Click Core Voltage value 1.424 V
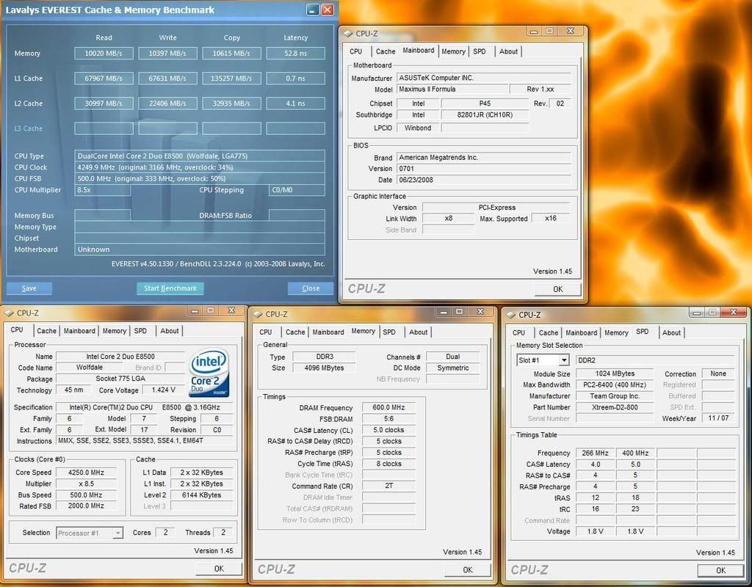The height and width of the screenshot is (587, 752). pos(164,390)
